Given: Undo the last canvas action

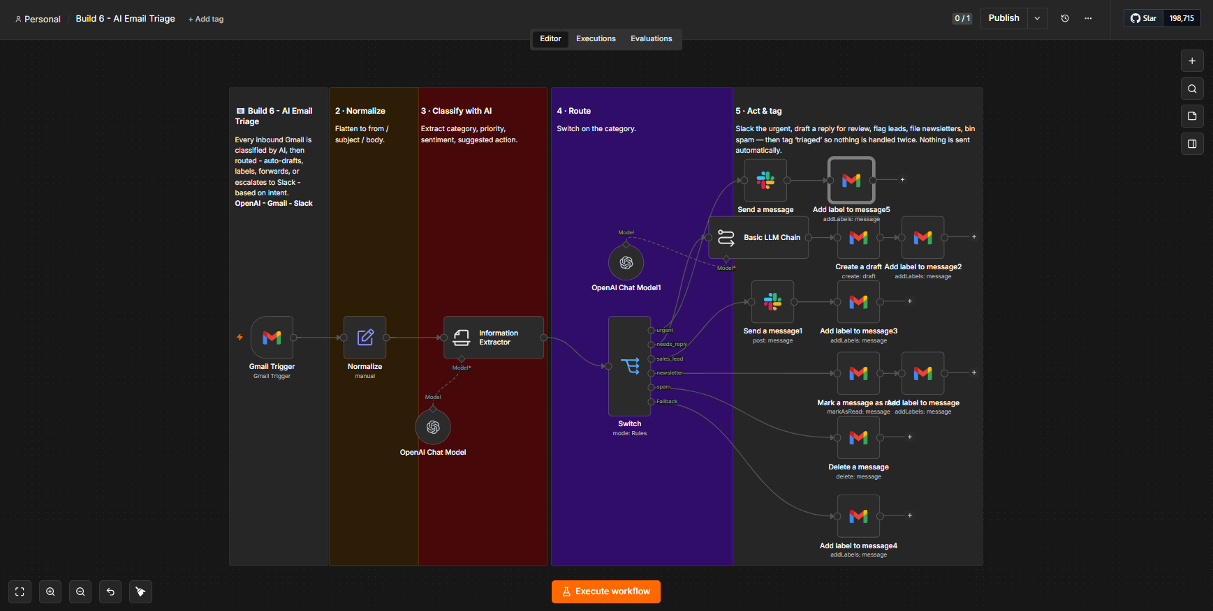Looking at the screenshot, I should pos(110,592).
